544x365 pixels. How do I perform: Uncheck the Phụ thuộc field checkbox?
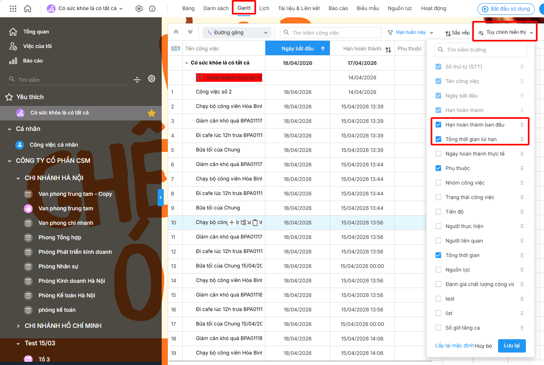pyautogui.click(x=438, y=168)
